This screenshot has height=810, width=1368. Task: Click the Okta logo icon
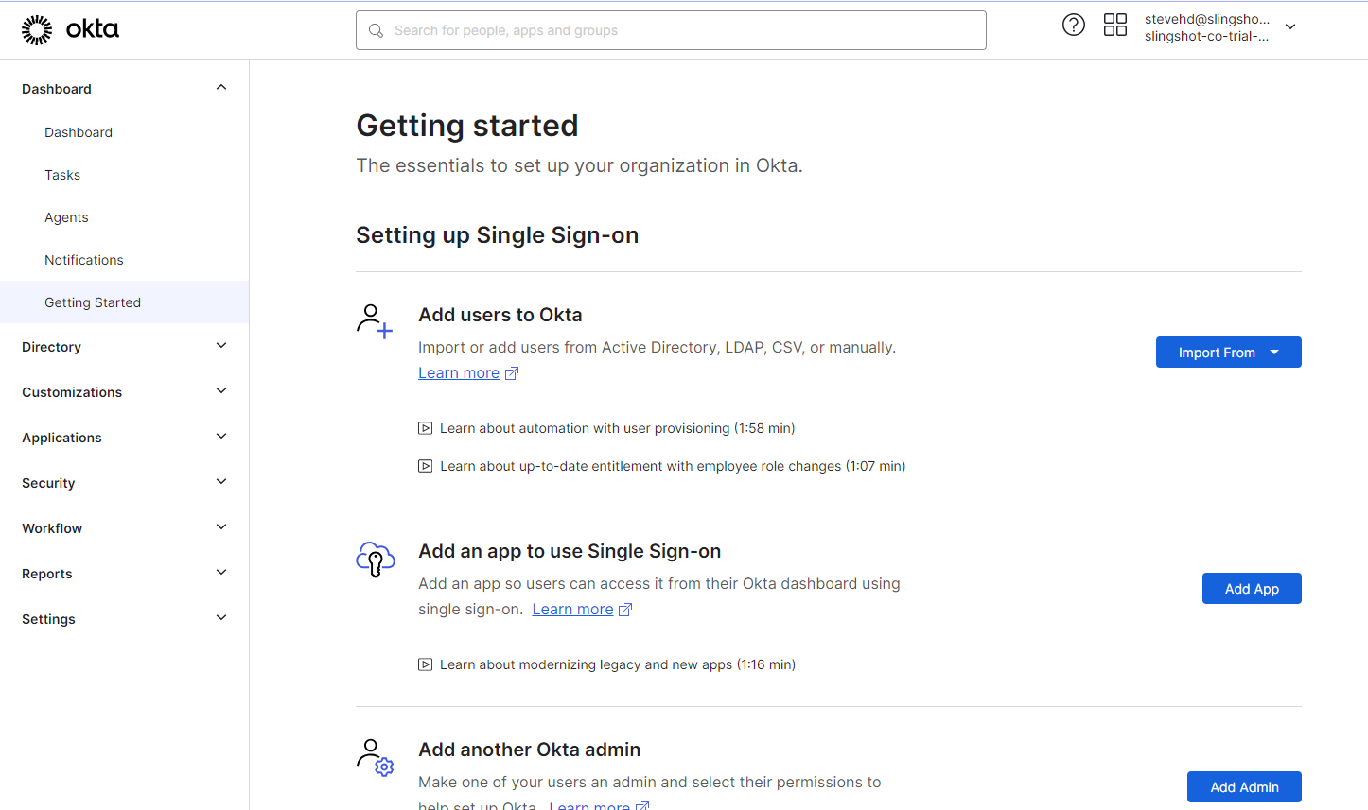(x=37, y=30)
